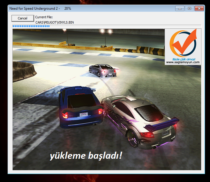The height and width of the screenshot is (182, 210).
Task: Click the installation progress bar
Action: coord(107,26)
